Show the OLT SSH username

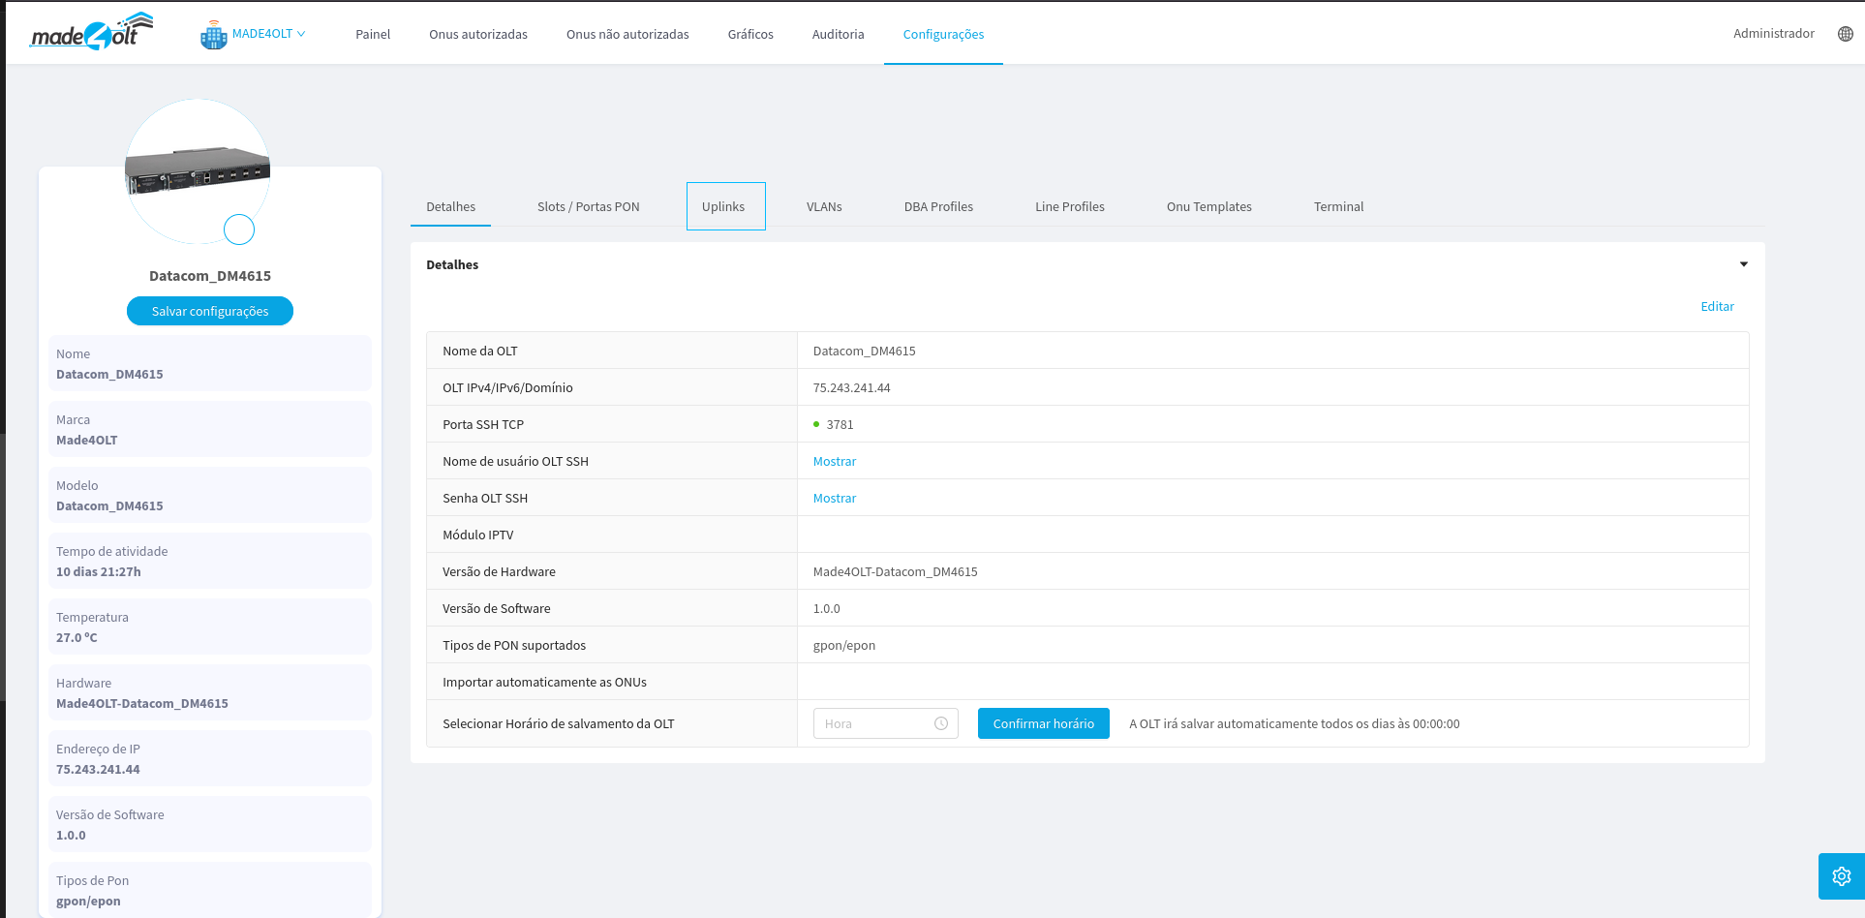[834, 462]
